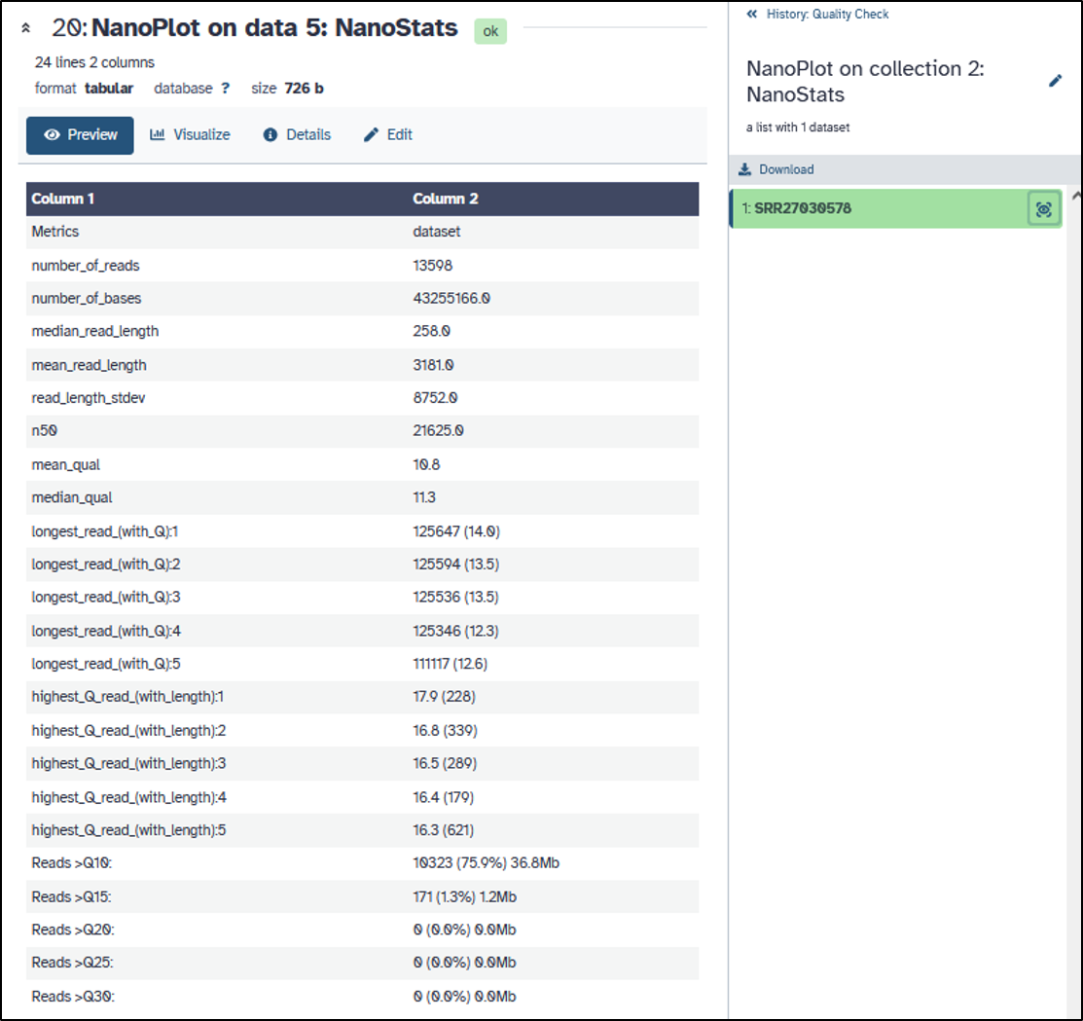1083x1021 pixels.
Task: Select the median_qual value 11.3
Action: point(424,497)
